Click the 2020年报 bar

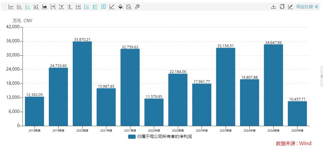tap(82, 84)
